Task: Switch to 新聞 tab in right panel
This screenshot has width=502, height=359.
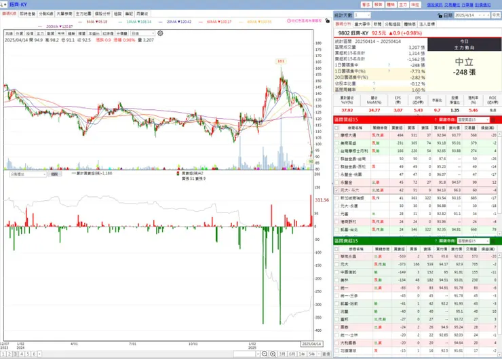Action: pos(377,24)
